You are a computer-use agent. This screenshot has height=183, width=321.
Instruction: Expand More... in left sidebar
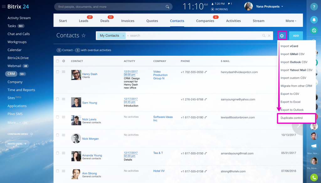tap(14, 123)
